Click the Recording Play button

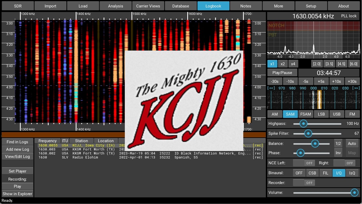coord(18,186)
